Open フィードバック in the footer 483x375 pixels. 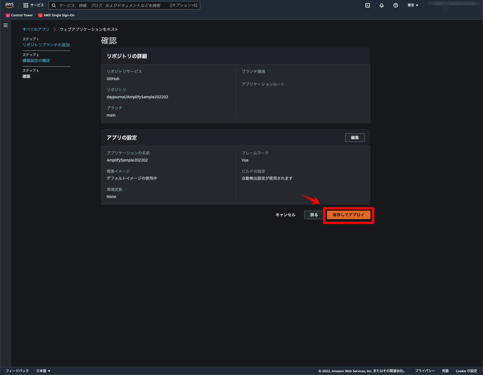pos(17,371)
